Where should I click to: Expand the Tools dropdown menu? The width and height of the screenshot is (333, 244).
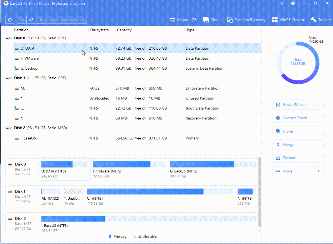[x=321, y=20]
